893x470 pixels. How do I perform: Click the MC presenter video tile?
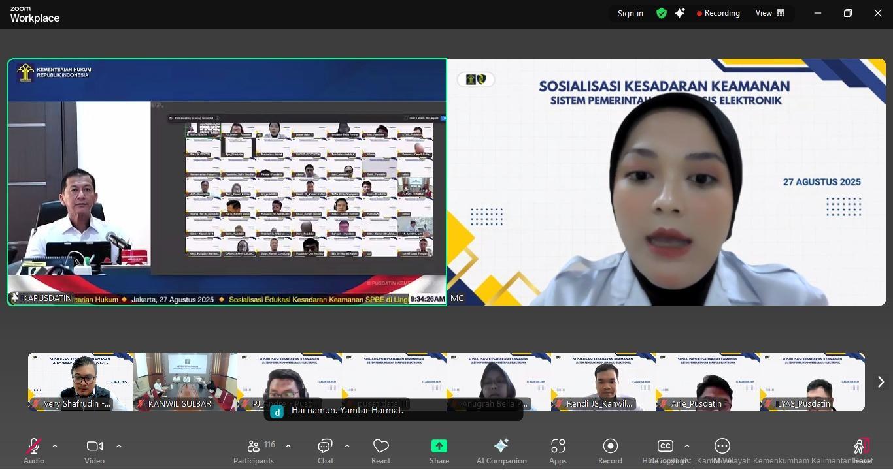(667, 182)
